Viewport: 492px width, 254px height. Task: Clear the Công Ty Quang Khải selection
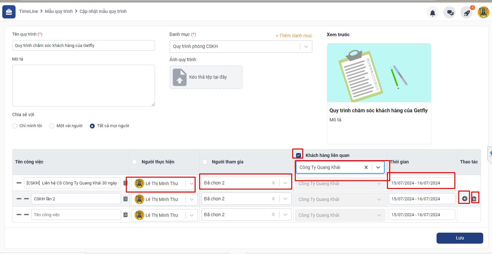tap(366, 167)
